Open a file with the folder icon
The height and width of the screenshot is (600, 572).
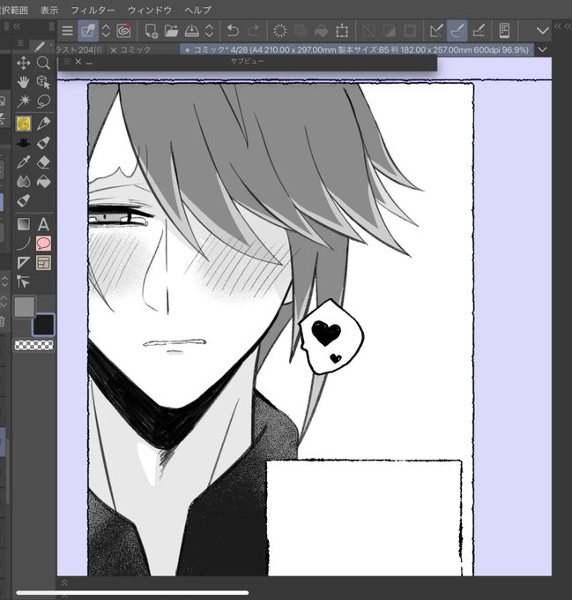[172, 31]
